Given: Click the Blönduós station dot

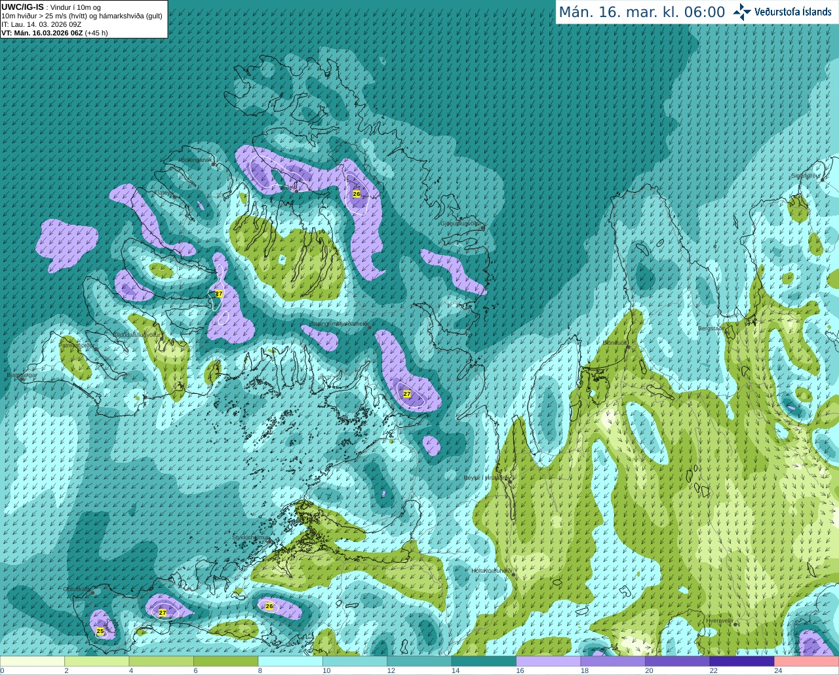Looking at the screenshot, I should pyautogui.click(x=628, y=347).
